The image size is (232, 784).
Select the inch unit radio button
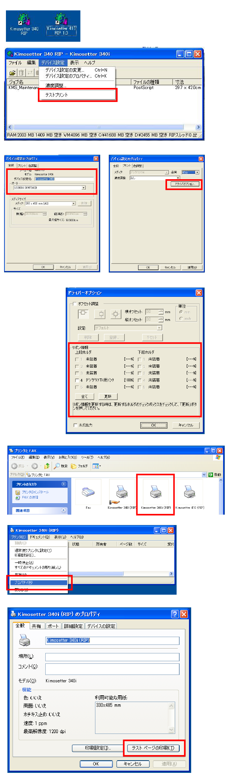[x=181, y=318]
